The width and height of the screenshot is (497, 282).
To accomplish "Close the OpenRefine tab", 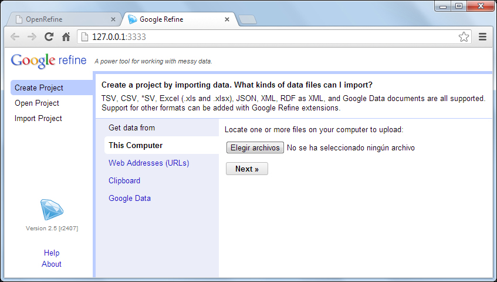I will [113, 19].
